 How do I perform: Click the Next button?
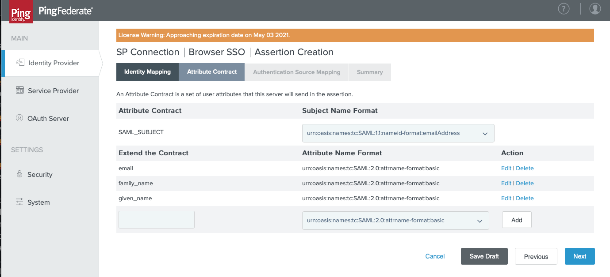[x=579, y=256]
